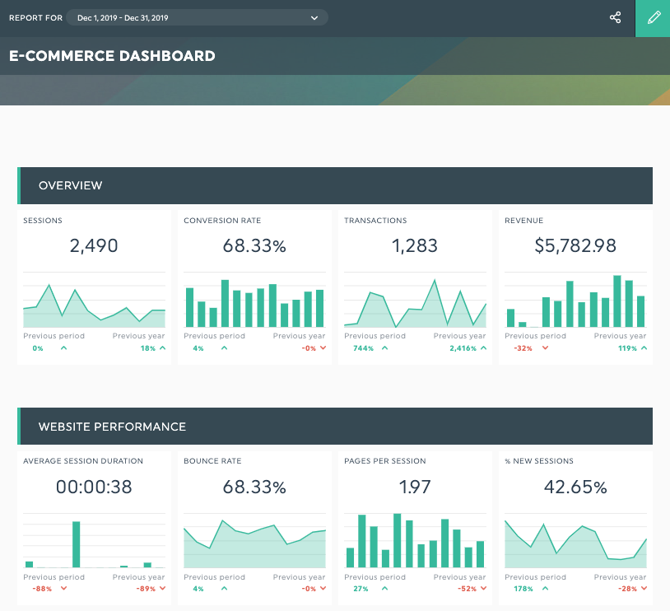670x611 pixels.
Task: Click Transactions 744% previous period value
Action: [x=363, y=348]
